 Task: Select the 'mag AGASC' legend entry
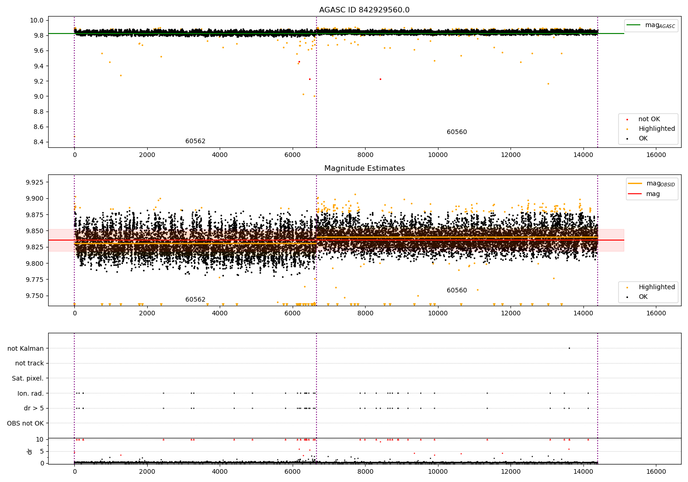click(660, 25)
